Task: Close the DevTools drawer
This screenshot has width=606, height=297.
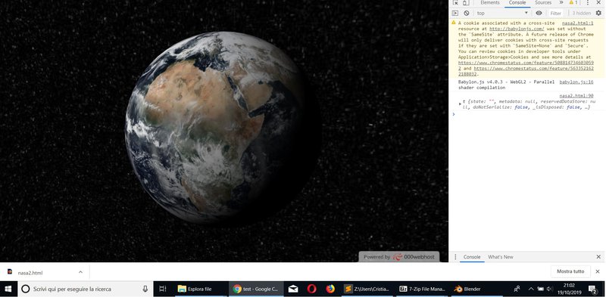Action: point(598,257)
